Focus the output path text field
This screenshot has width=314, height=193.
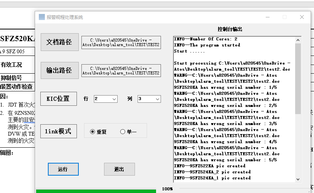coord(121,71)
